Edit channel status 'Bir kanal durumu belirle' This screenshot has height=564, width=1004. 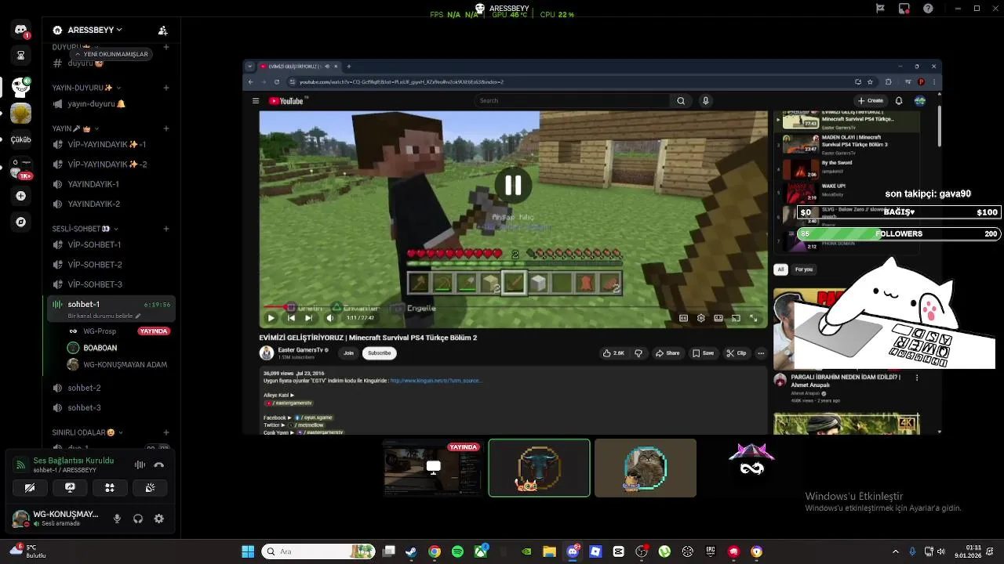pos(104,316)
